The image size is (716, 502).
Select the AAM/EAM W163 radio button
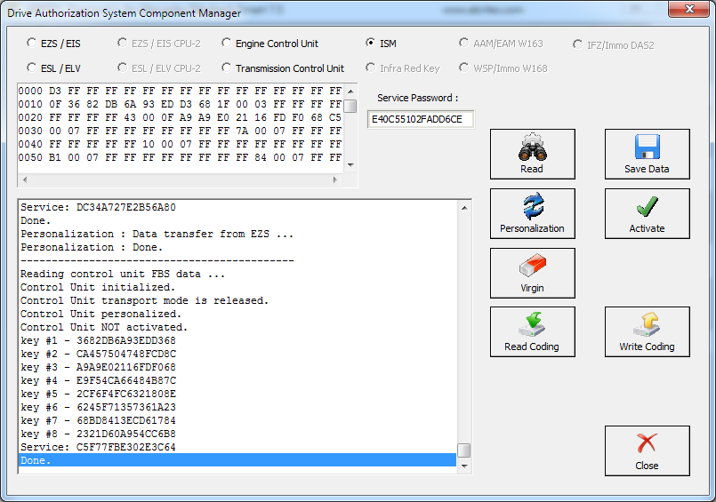coord(463,43)
